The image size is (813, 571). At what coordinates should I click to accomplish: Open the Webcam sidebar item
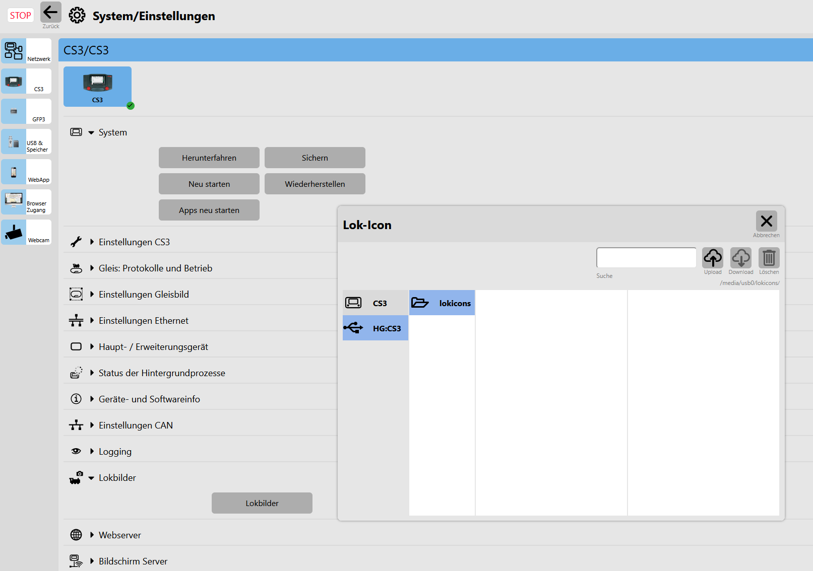pos(26,232)
